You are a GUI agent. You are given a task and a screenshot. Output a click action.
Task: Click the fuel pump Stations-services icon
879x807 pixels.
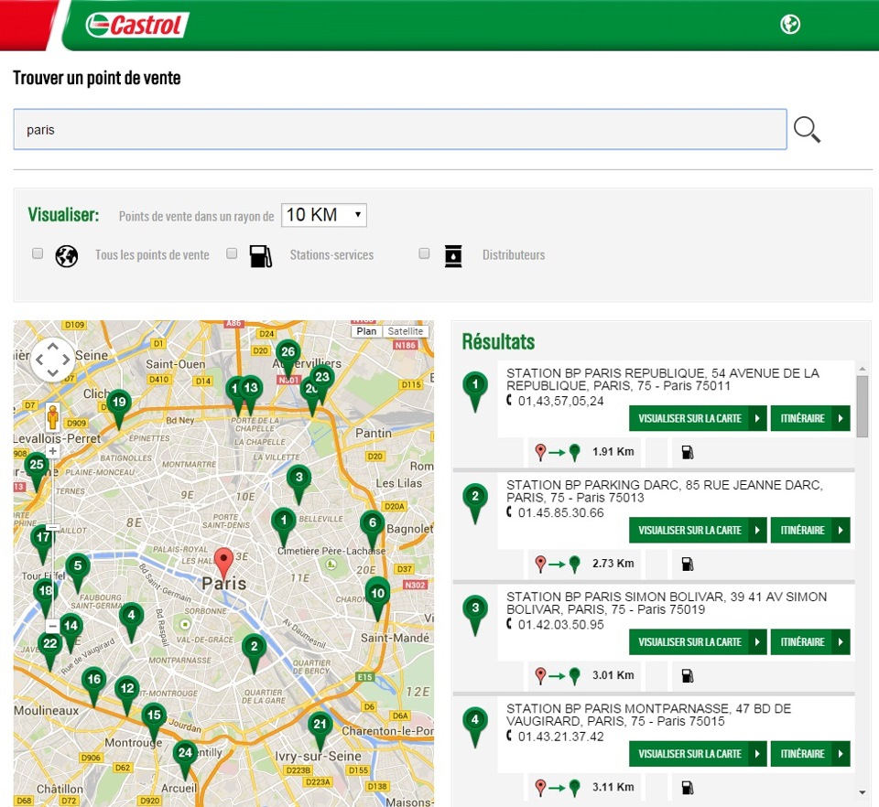pos(261,256)
